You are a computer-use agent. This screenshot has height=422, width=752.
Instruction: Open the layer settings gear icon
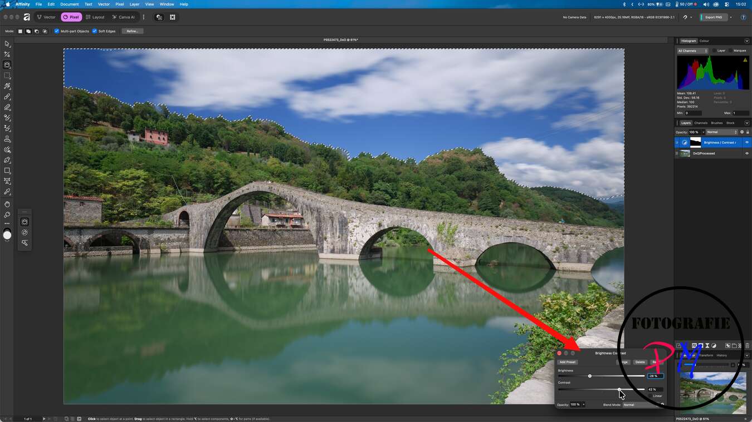pyautogui.click(x=742, y=132)
